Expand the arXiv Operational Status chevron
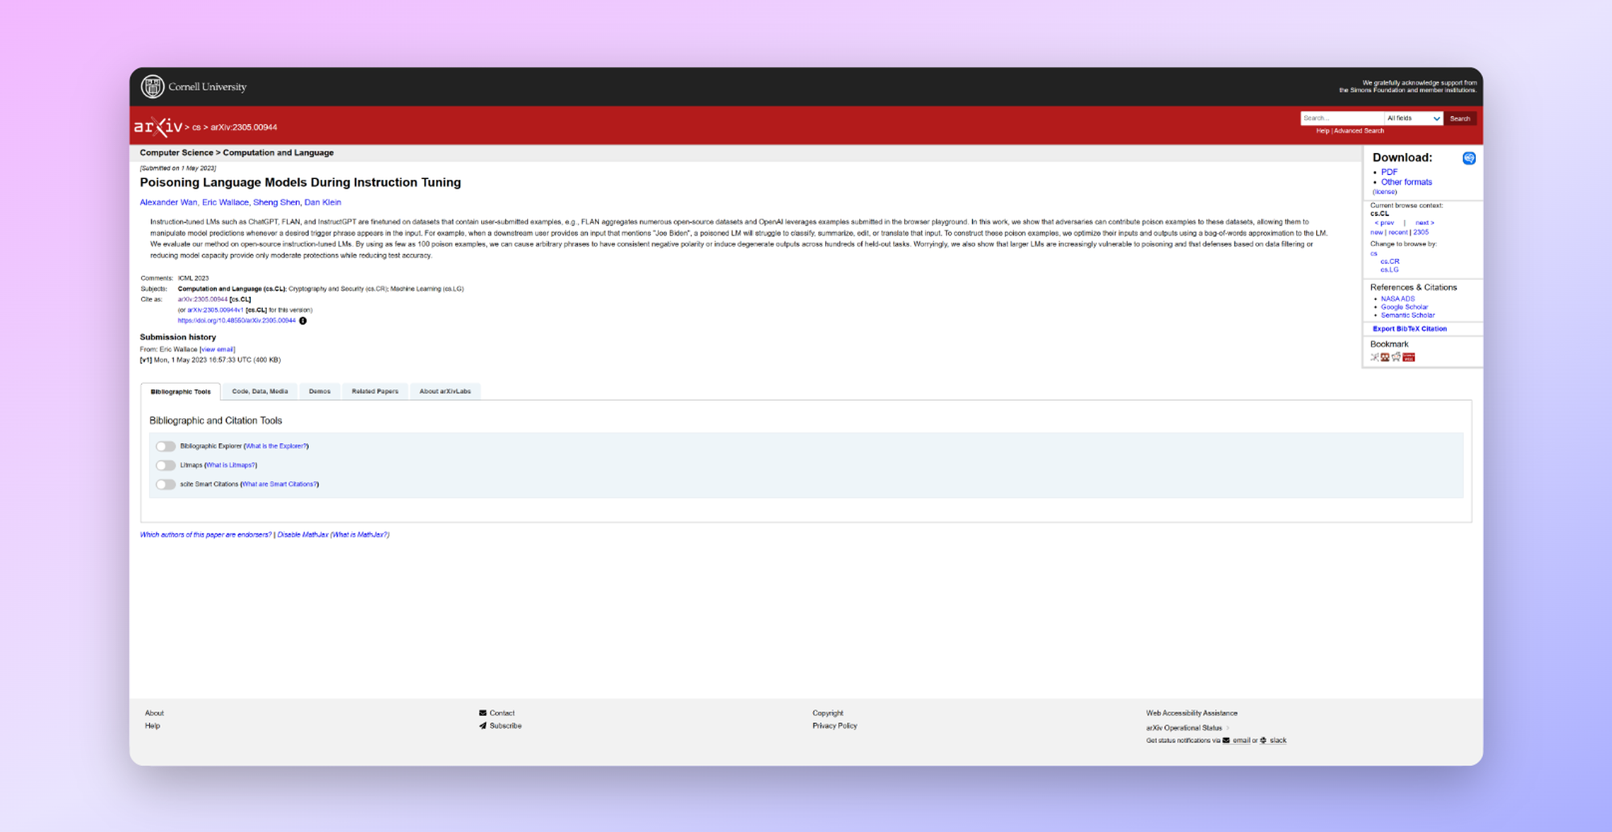 pos(1228,728)
